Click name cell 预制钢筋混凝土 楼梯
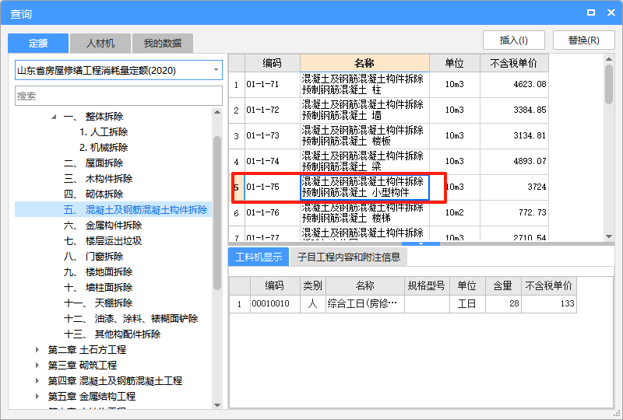Viewport: 623px width, 420px height. coord(364,213)
